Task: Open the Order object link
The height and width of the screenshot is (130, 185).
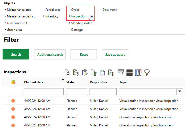Action: 75,10
